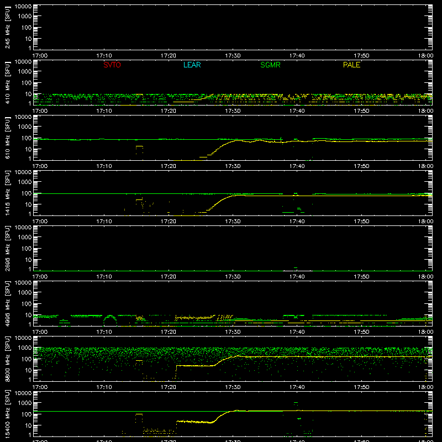Click 18:00 tick label under 1415 MHz panel
This screenshot has width=442, height=442.
(425, 222)
